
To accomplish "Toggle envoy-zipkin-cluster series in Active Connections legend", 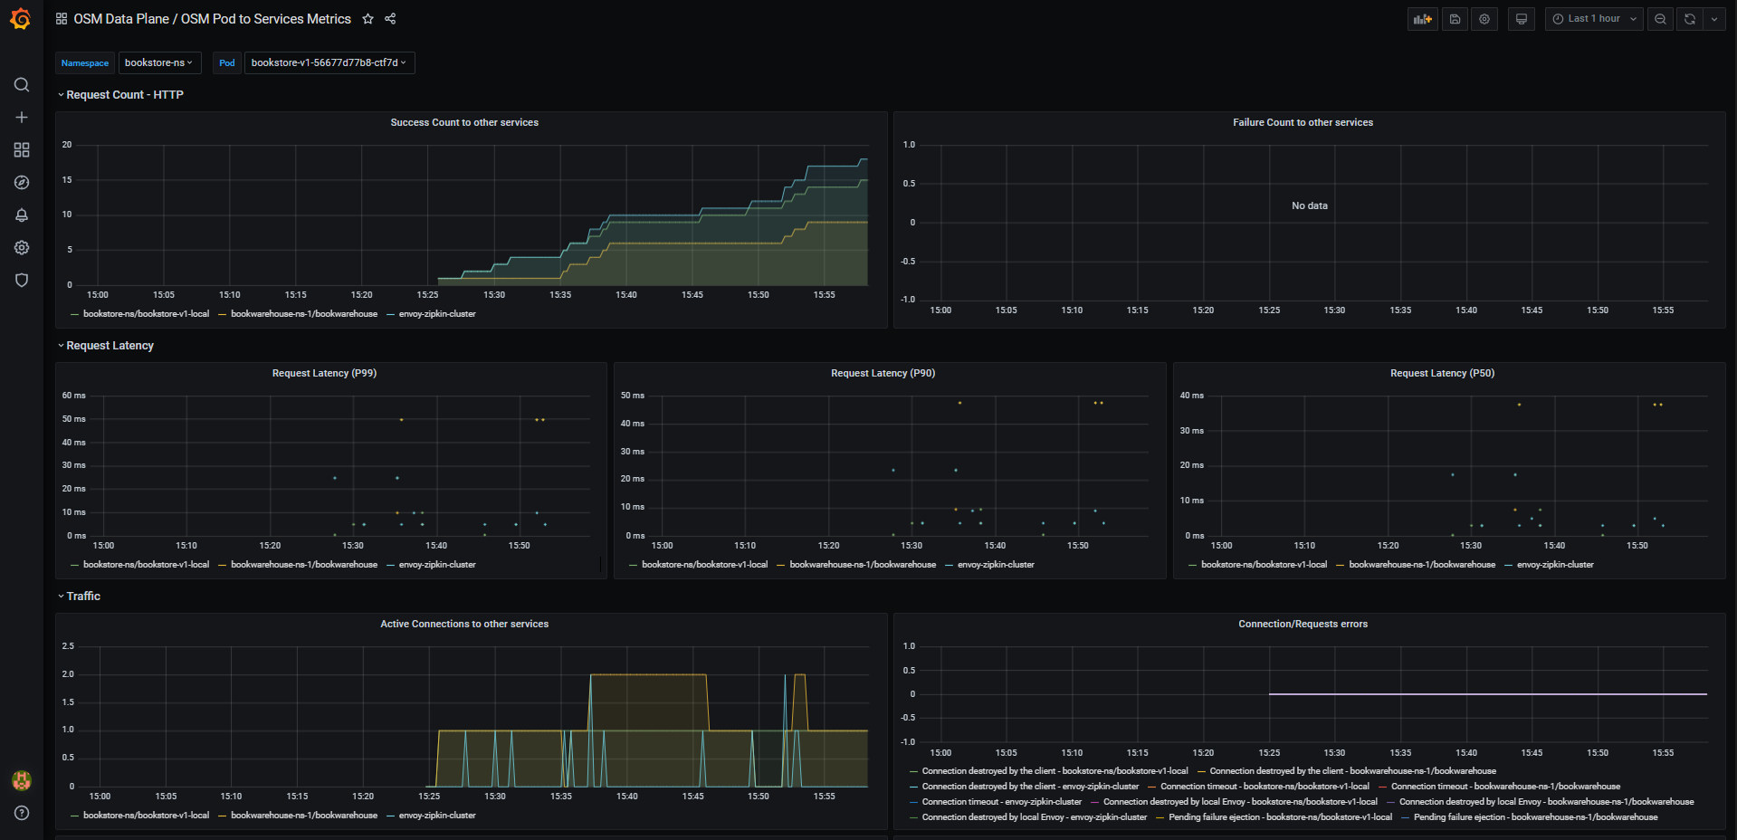I will (x=437, y=816).
